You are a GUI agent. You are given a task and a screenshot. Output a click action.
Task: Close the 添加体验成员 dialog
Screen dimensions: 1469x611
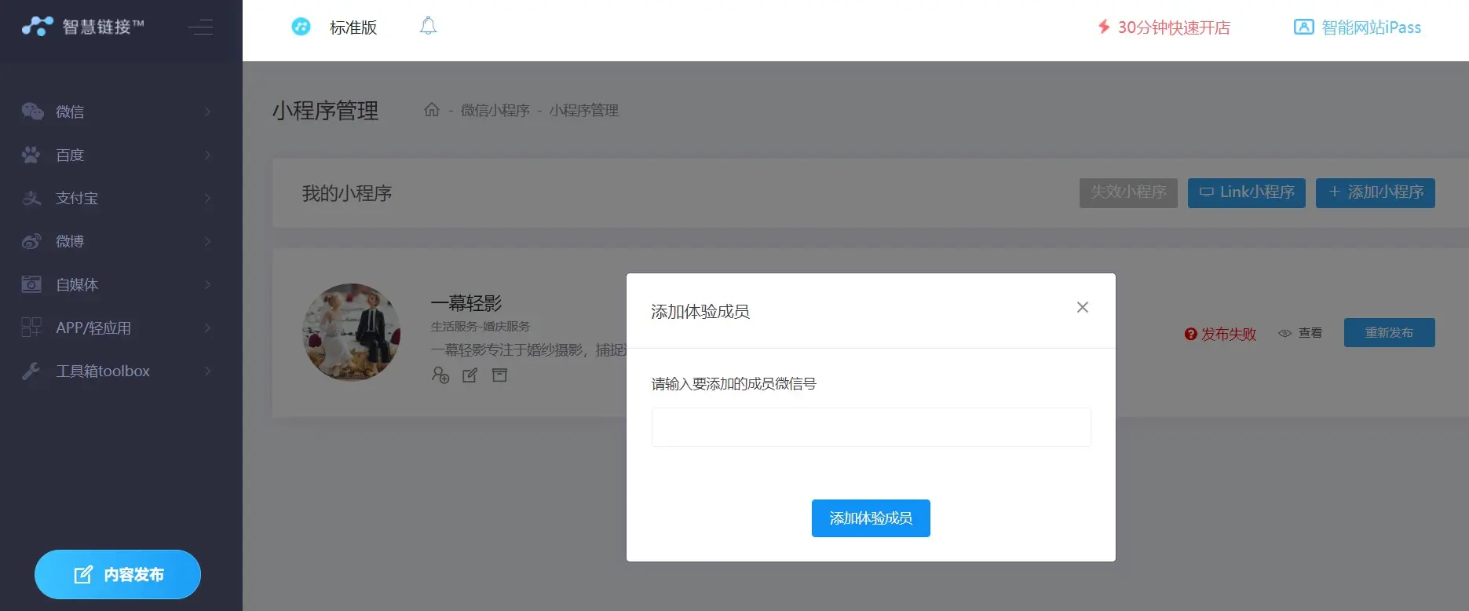(1082, 308)
